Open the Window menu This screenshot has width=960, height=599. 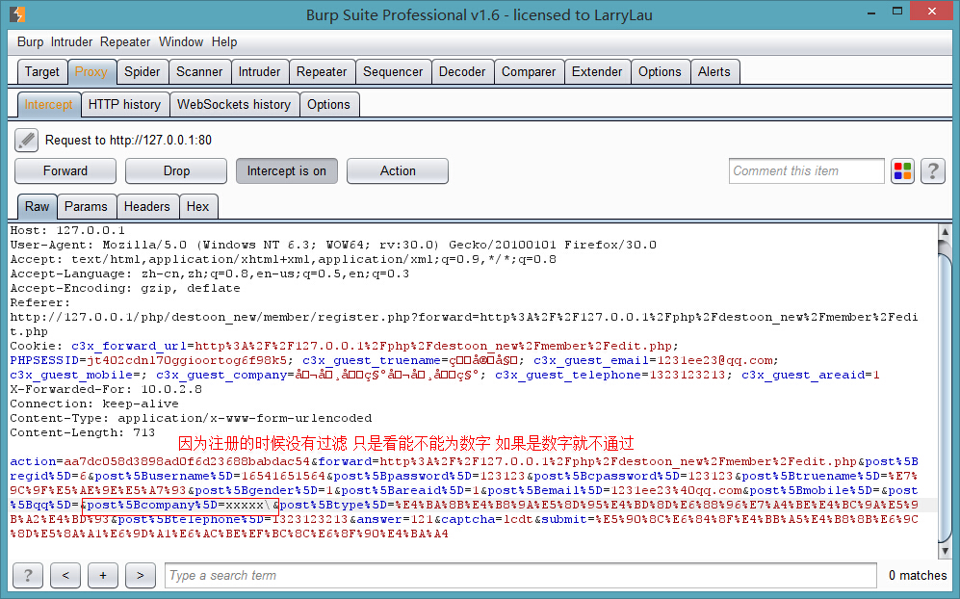(x=181, y=41)
